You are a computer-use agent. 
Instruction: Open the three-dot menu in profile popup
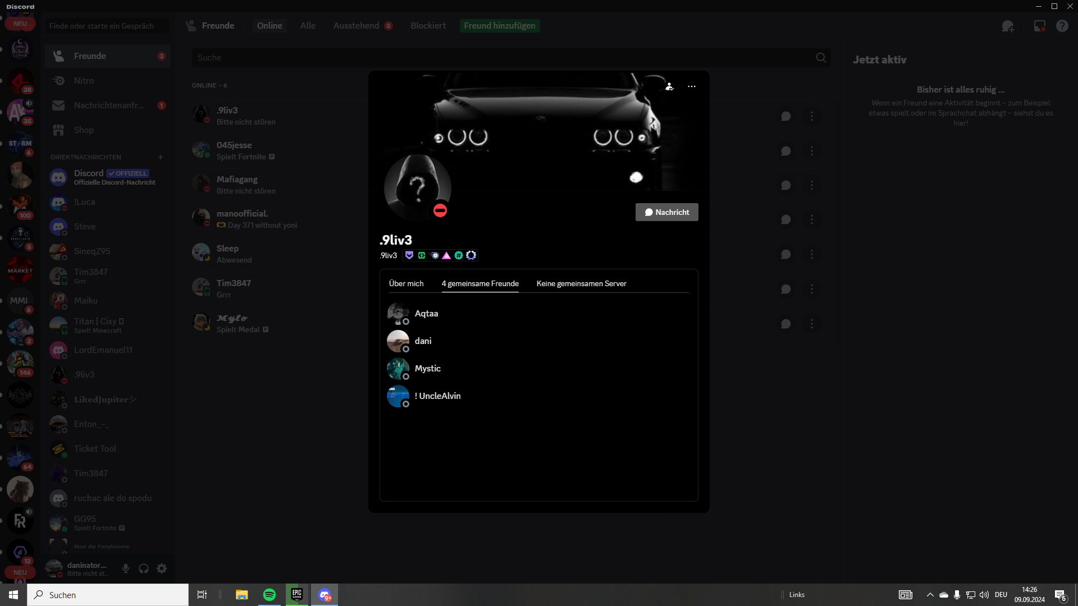tap(692, 86)
